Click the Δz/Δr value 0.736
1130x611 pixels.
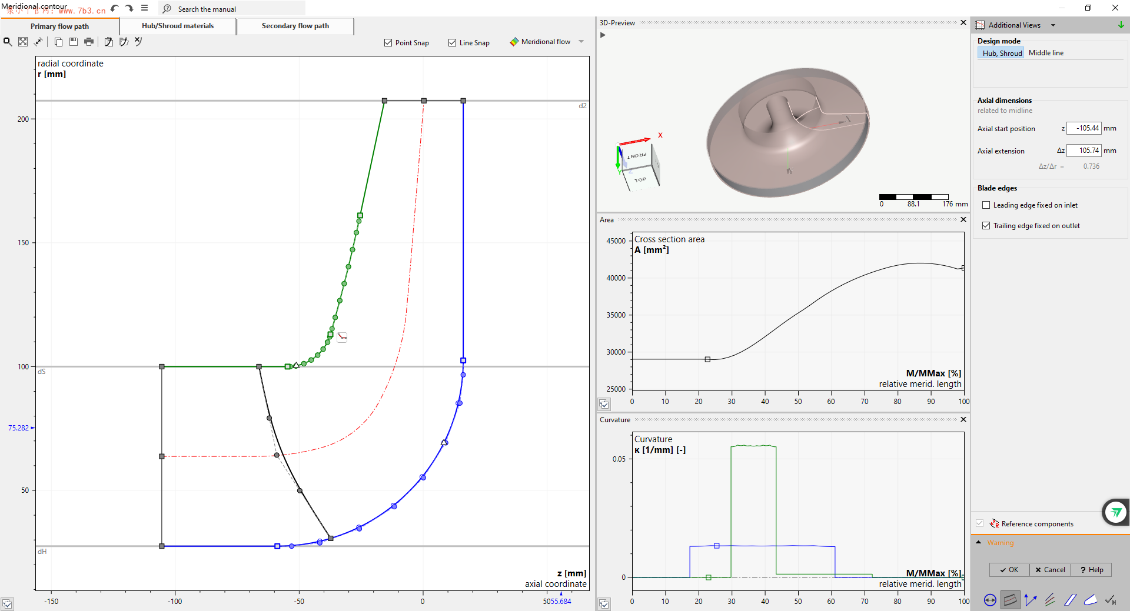pos(1091,166)
